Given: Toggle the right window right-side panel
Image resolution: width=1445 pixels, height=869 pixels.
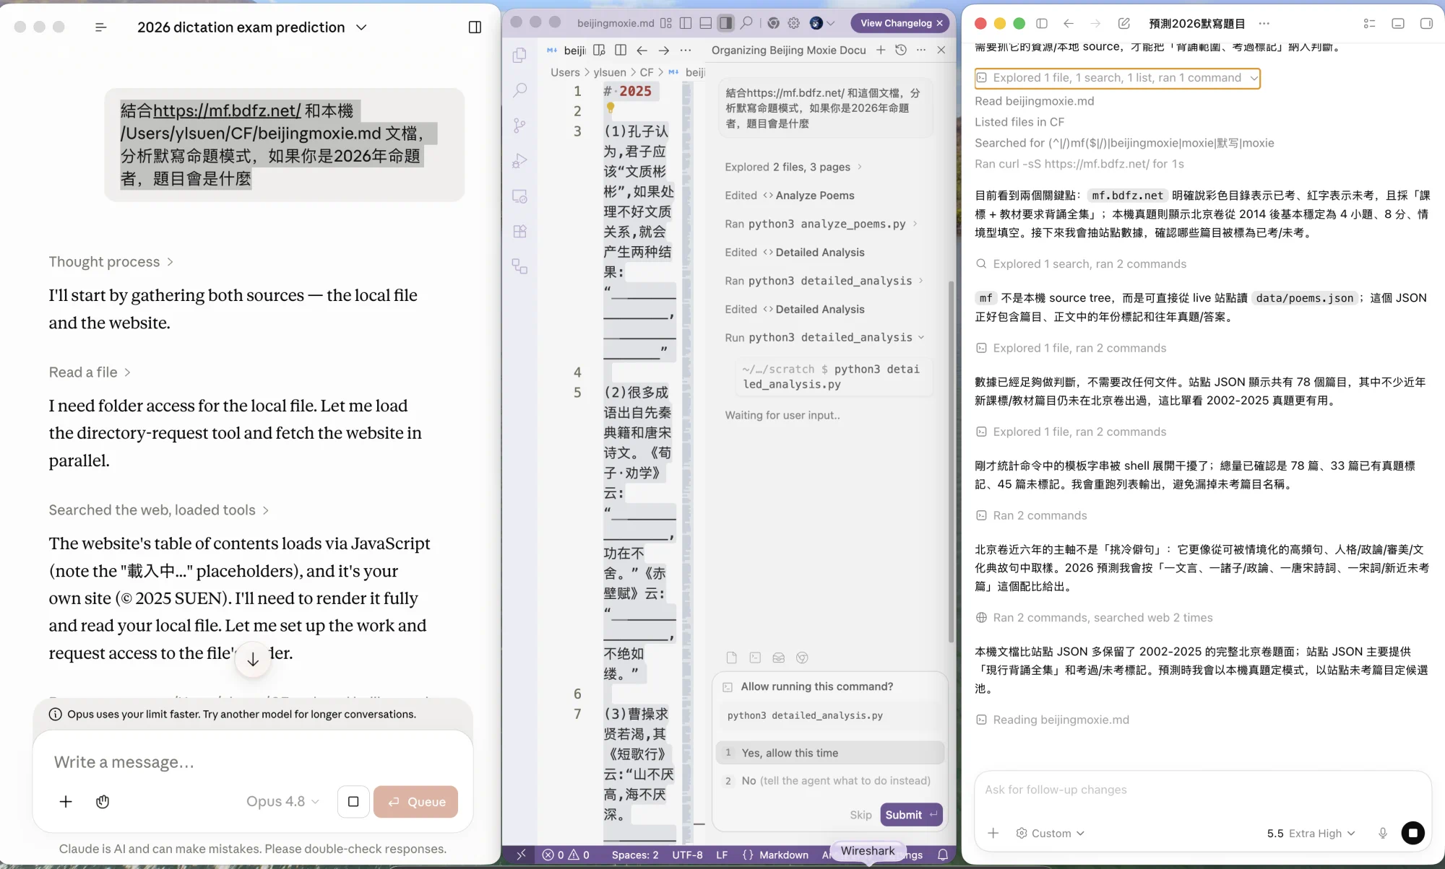Looking at the screenshot, I should click(1426, 23).
